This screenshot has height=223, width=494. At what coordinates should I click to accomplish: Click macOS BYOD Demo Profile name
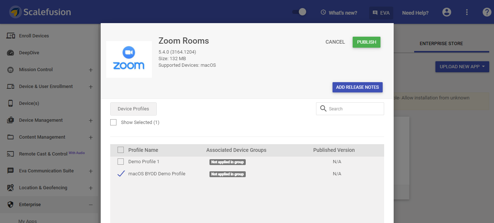tap(157, 174)
